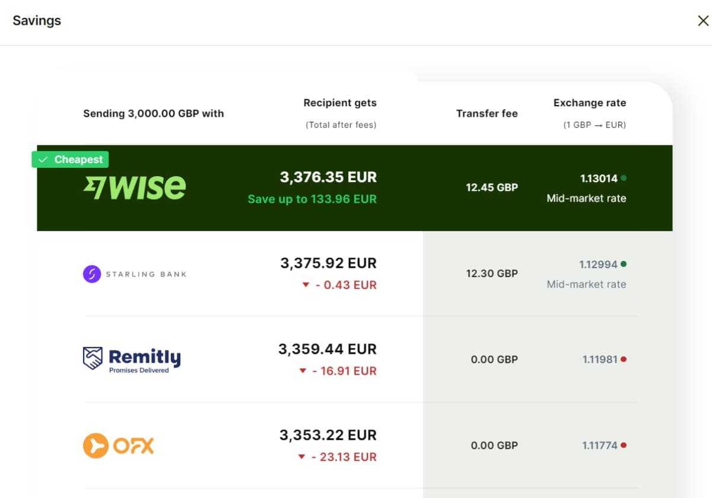Click the green Cheapest badge
This screenshot has width=712, height=498.
pyautogui.click(x=70, y=159)
